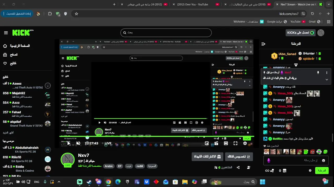This screenshot has width=334, height=187.
Task: Open chat settings gear icon
Action: coord(310,171)
